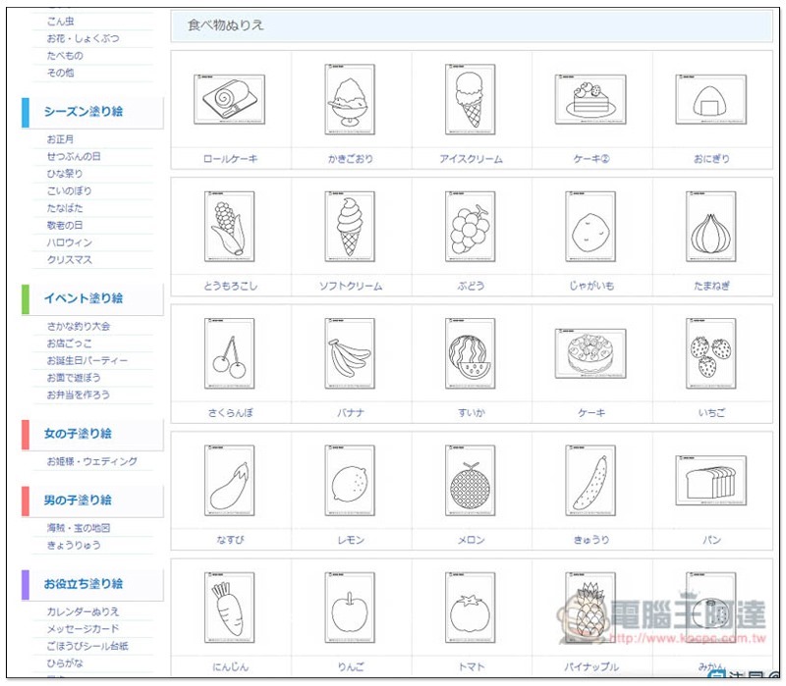Screen dimensions: 786x686
Task: Click the carrot (にんじん) coloring thumbnail
Action: click(230, 607)
